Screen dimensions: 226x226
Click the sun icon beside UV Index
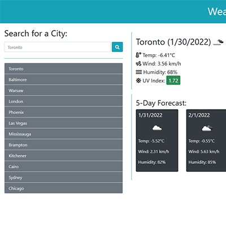138,81
